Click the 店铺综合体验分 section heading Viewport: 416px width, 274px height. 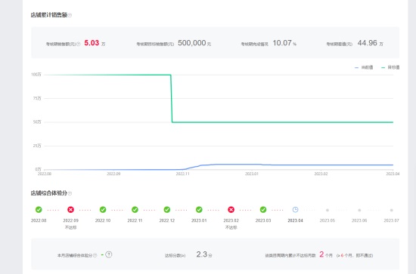click(x=49, y=193)
